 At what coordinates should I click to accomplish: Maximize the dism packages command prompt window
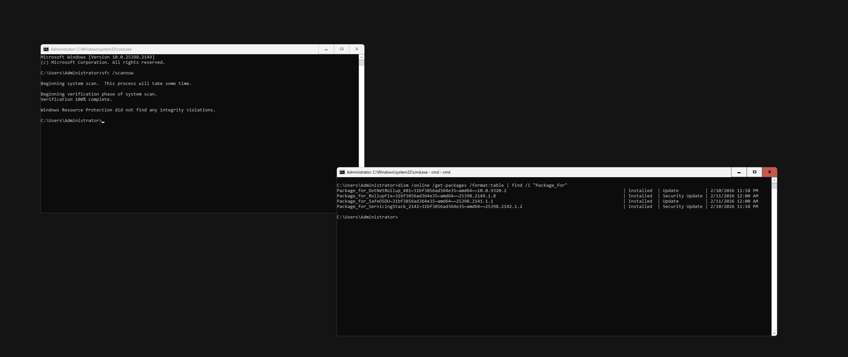tap(754, 172)
